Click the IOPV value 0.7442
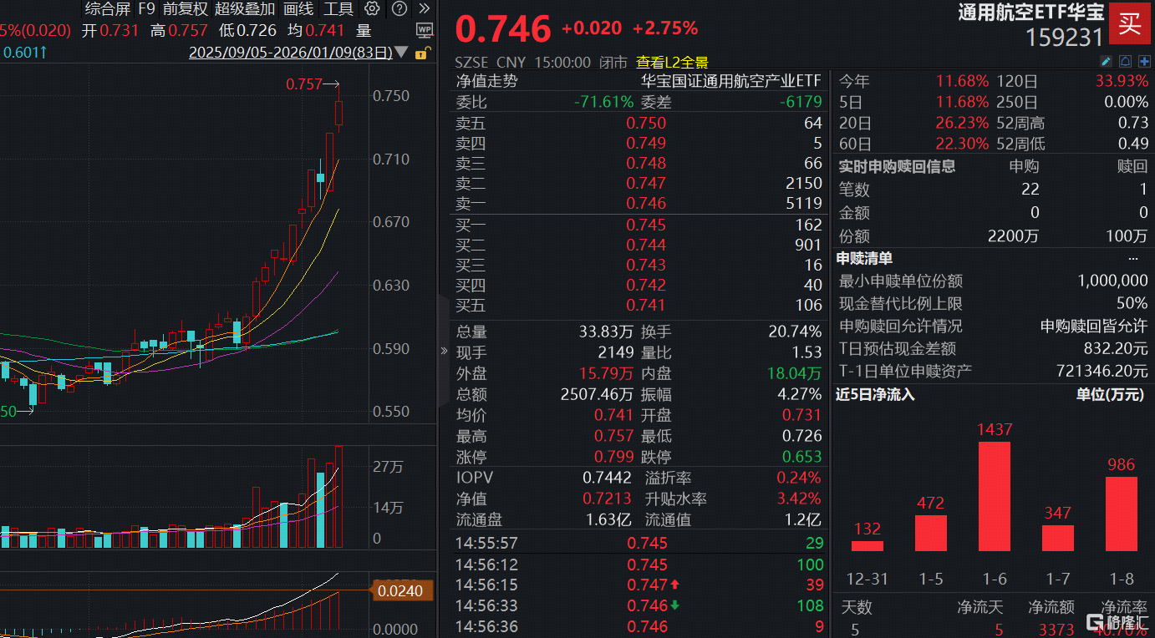1155x638 pixels. coord(608,478)
